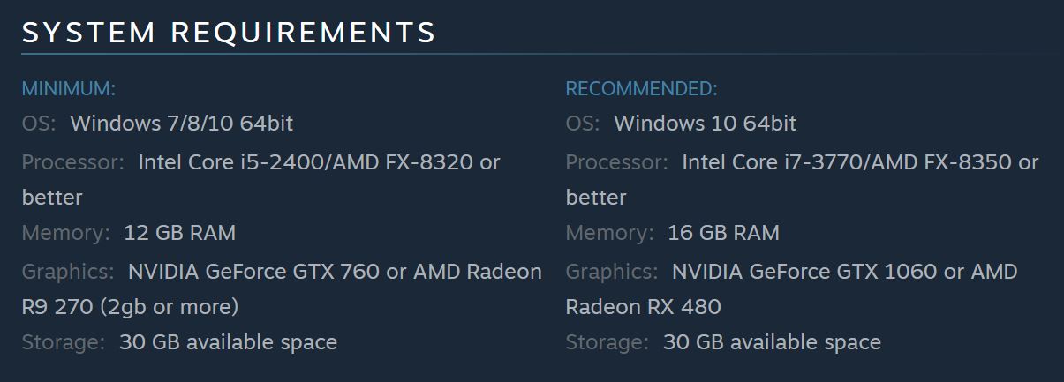Click the Processor label under RECOMMENDED
Image resolution: width=1064 pixels, height=382 pixels.
pos(617,162)
